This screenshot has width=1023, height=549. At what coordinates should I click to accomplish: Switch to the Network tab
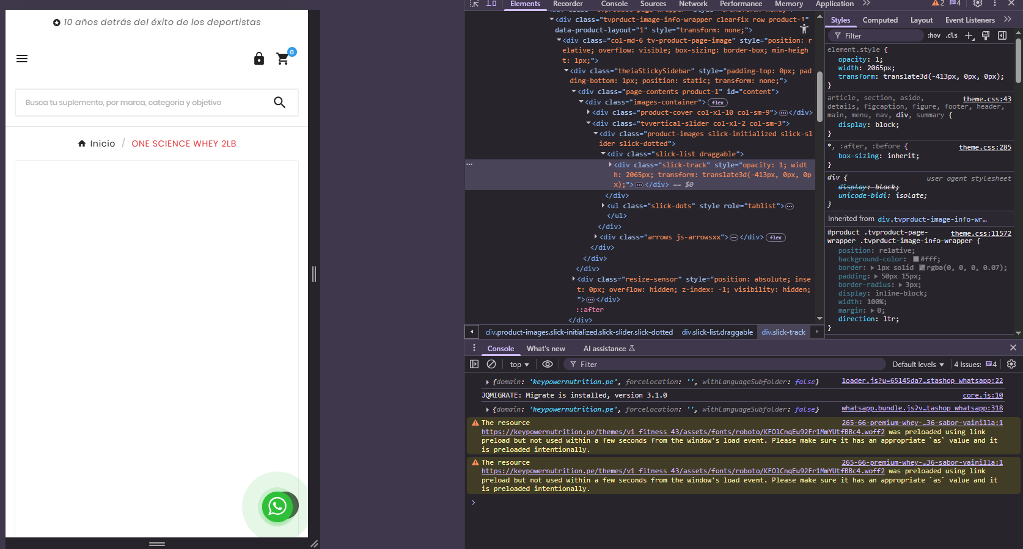pos(693,4)
